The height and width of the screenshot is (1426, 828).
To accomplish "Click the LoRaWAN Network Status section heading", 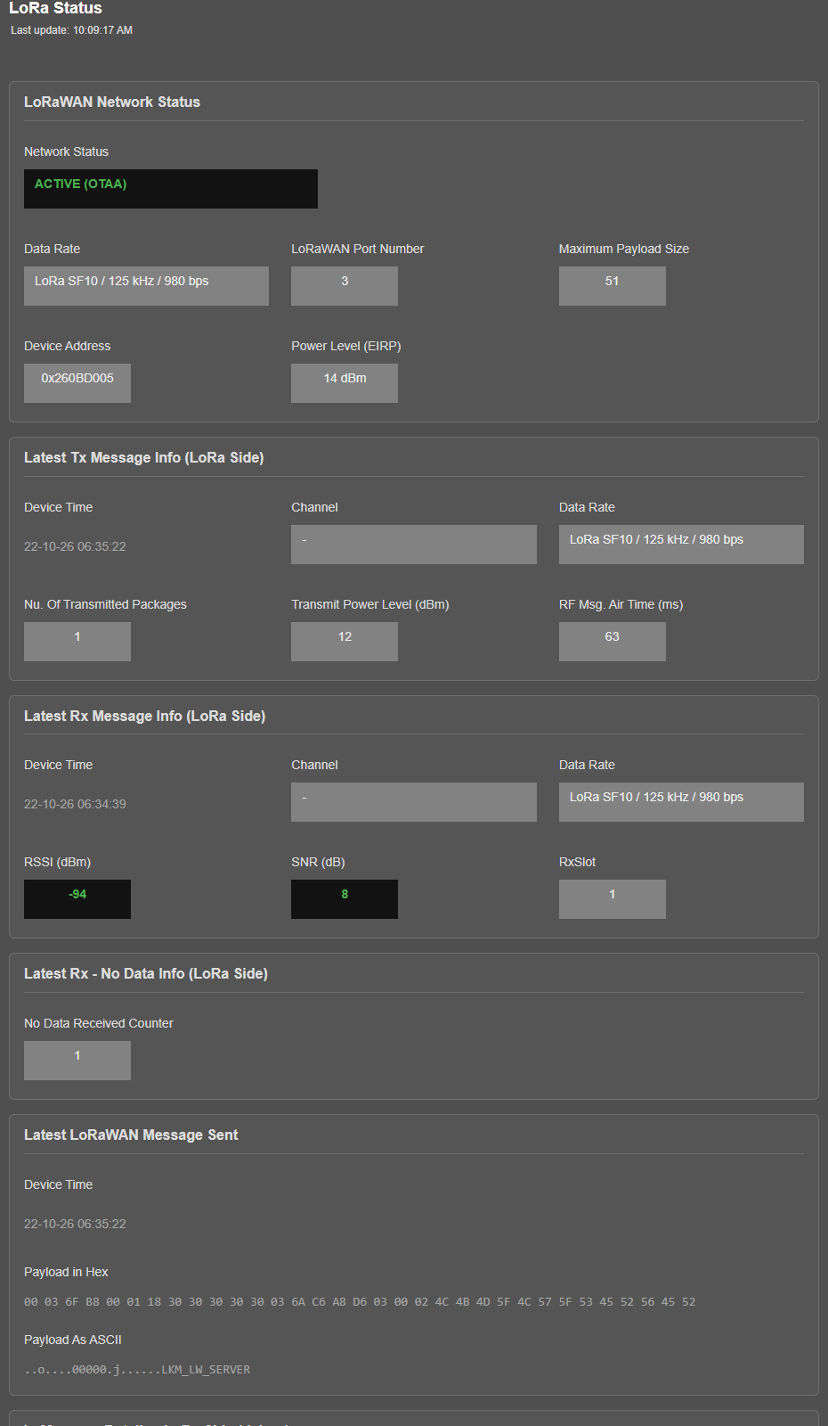I will click(112, 102).
